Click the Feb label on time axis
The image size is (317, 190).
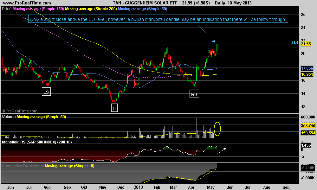tap(157, 187)
